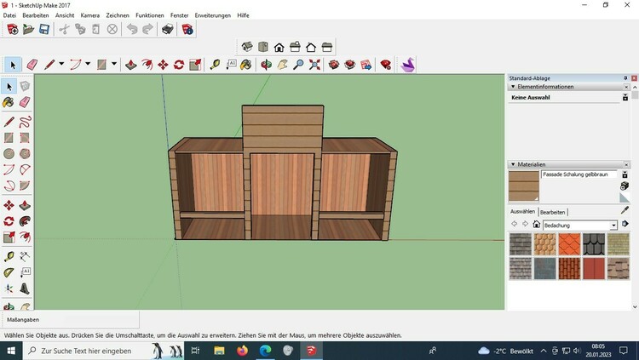Click the Save file icon
The height and width of the screenshot is (360, 639).
coord(43,29)
